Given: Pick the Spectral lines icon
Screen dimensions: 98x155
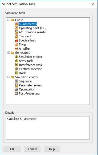Looking at the screenshot, I should click(16, 40).
